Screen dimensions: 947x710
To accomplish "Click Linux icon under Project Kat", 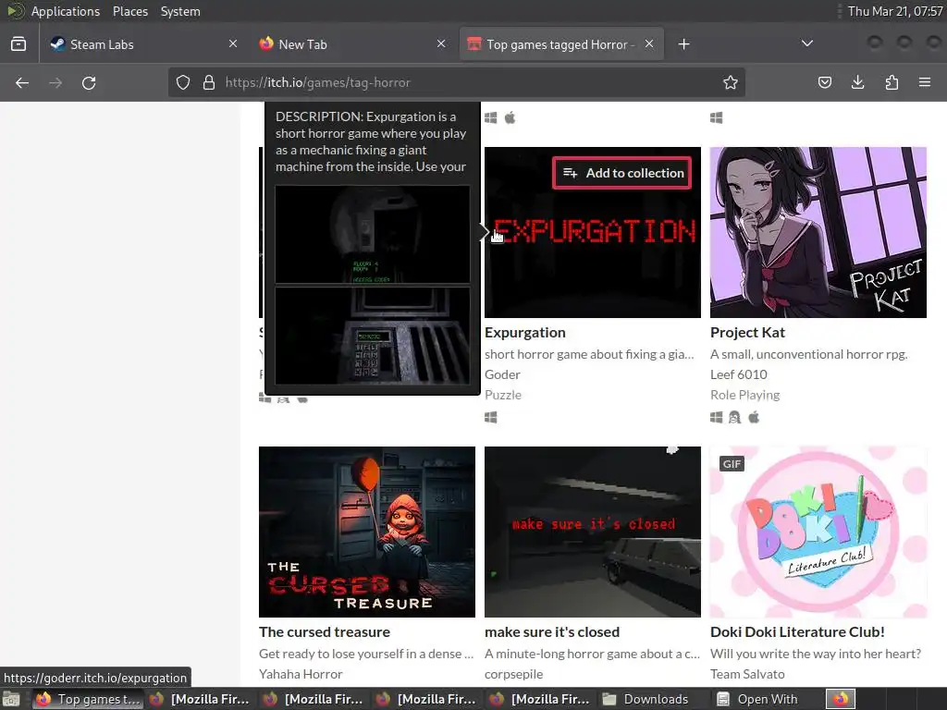I will tap(734, 417).
